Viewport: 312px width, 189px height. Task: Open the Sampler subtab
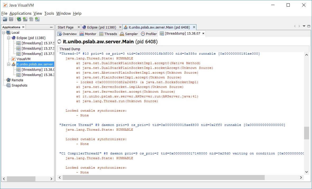pos(129,34)
